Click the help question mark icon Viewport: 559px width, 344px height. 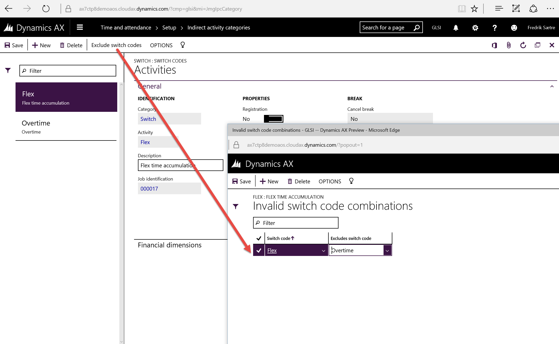[495, 28]
